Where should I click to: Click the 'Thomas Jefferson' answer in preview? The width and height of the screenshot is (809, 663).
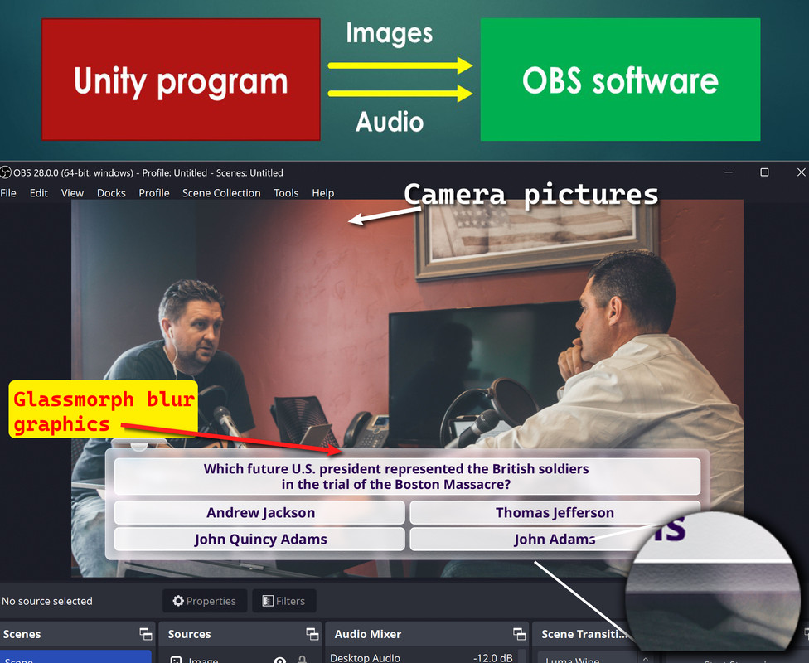tap(555, 512)
